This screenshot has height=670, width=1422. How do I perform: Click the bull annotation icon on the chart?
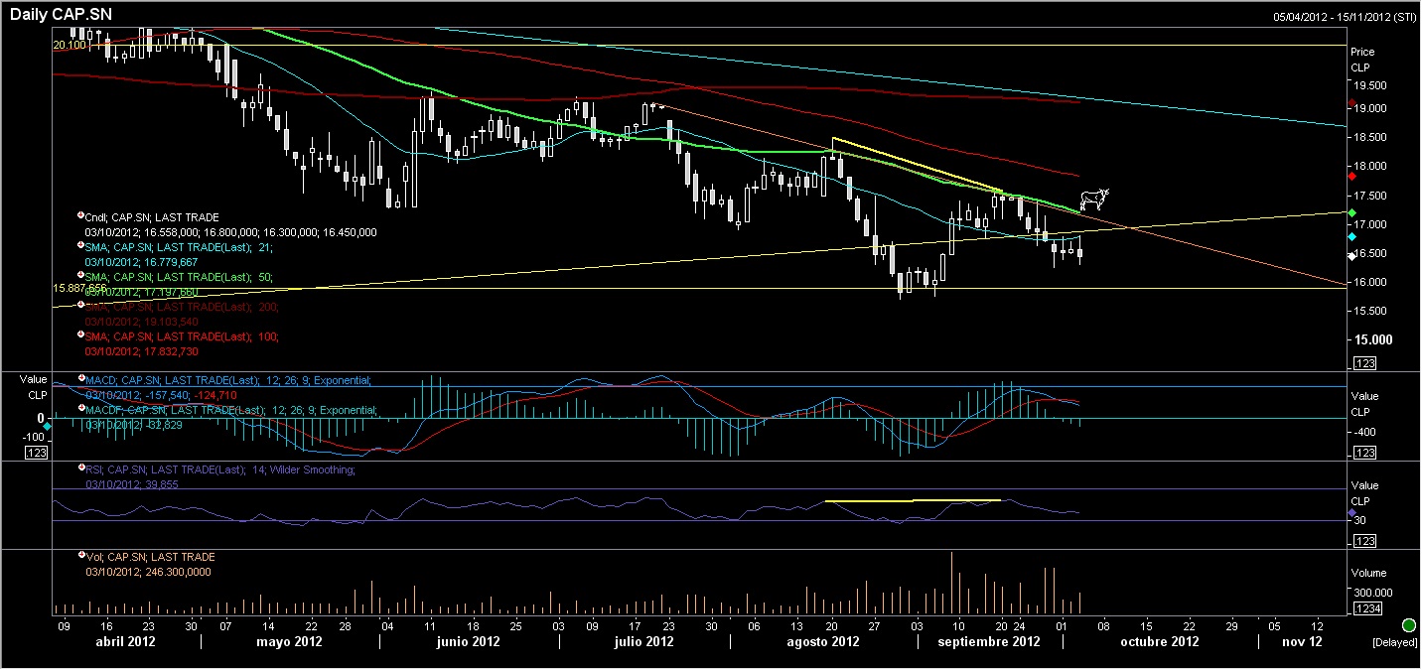point(1093,200)
